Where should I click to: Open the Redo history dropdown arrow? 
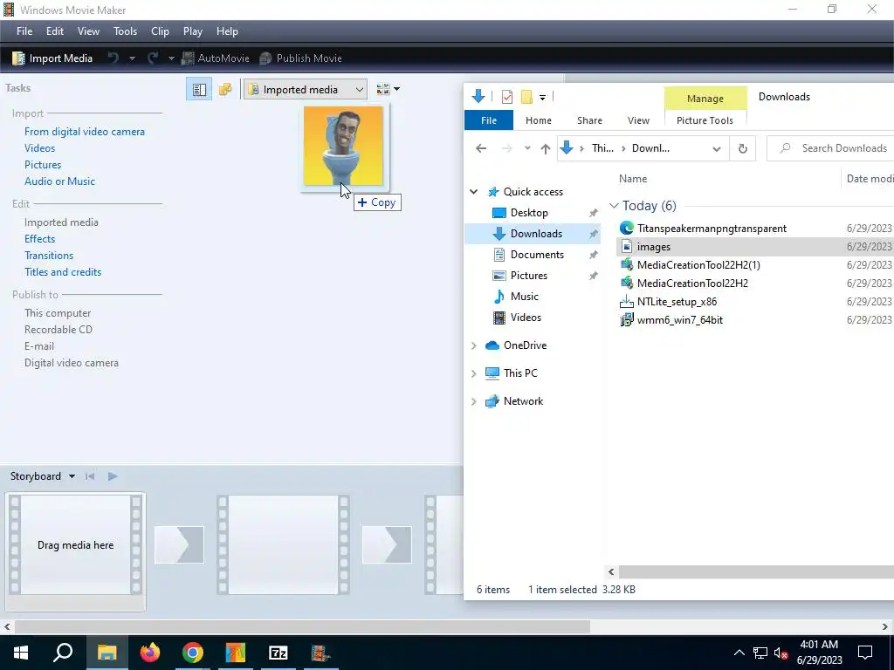pyautogui.click(x=170, y=58)
